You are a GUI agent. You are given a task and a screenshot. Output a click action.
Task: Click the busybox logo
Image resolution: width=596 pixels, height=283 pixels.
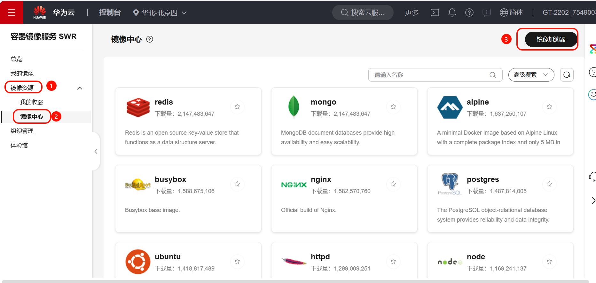138,185
